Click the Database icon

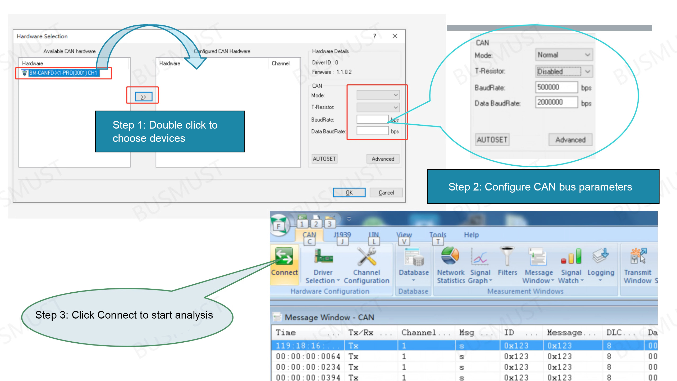click(x=414, y=257)
